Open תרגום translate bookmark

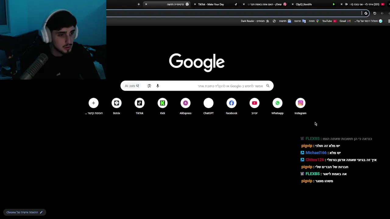[300, 21]
